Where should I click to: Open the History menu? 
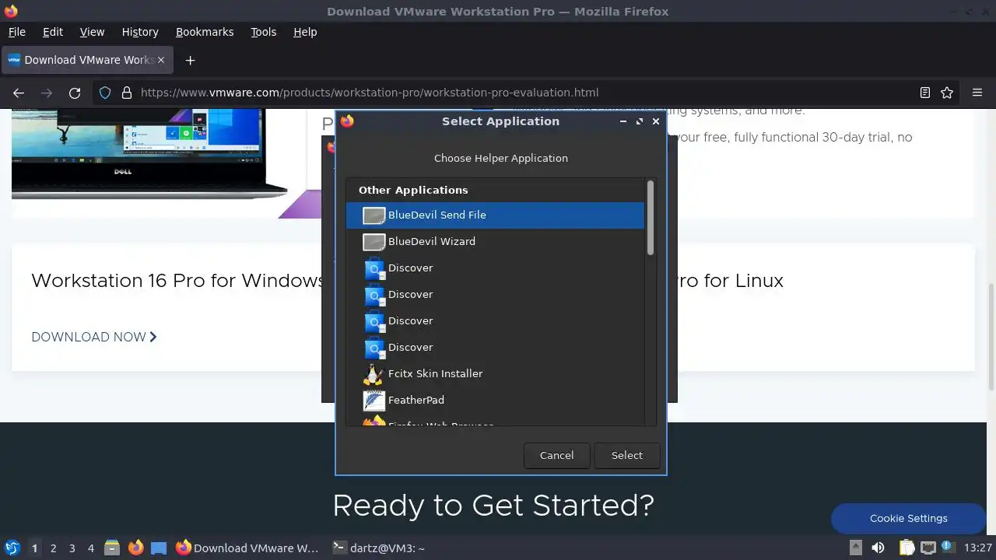[140, 32]
